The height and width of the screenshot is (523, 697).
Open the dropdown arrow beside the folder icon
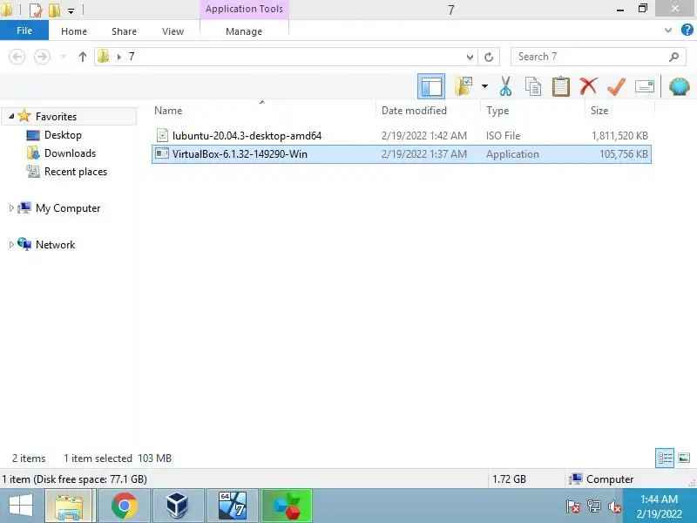click(484, 86)
